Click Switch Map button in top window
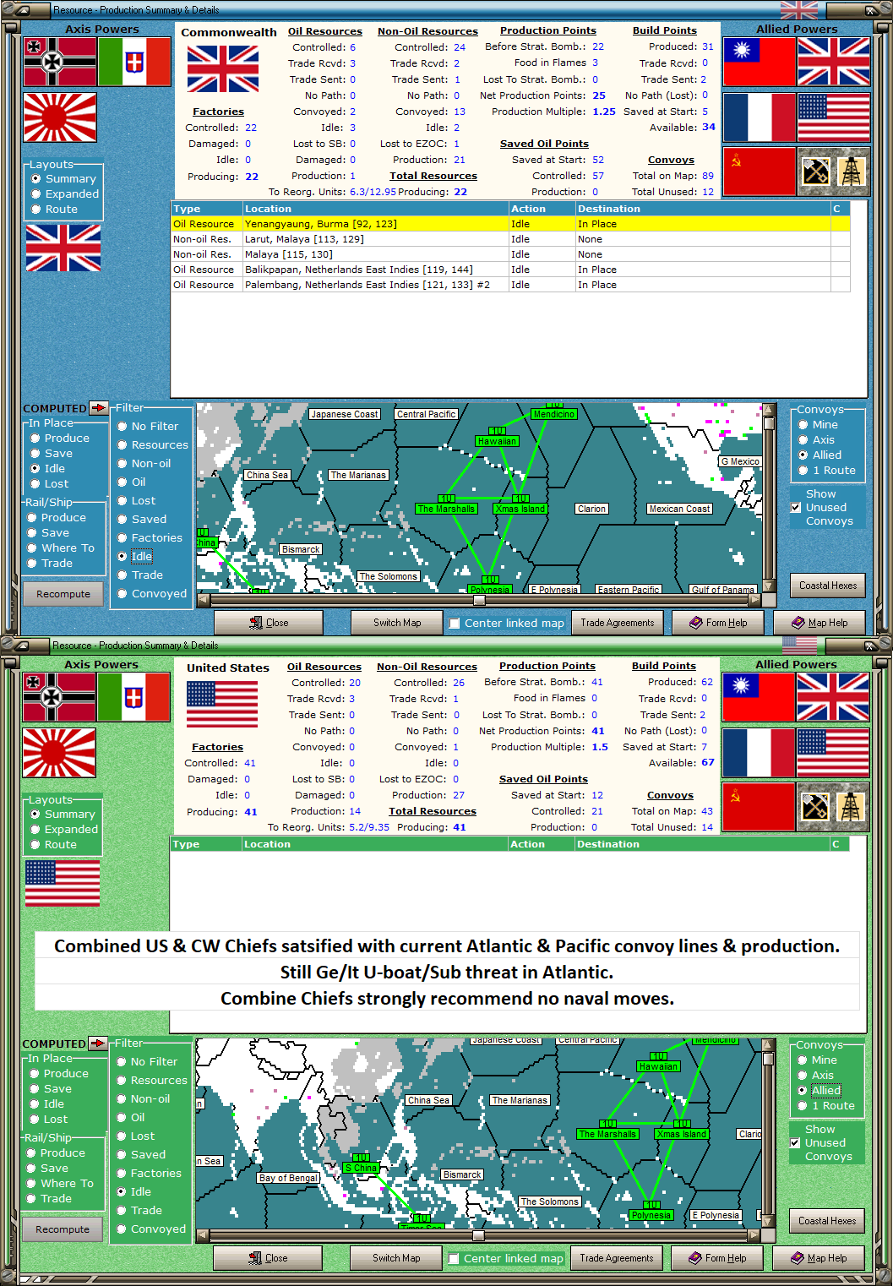The width and height of the screenshot is (893, 1286). [x=397, y=623]
